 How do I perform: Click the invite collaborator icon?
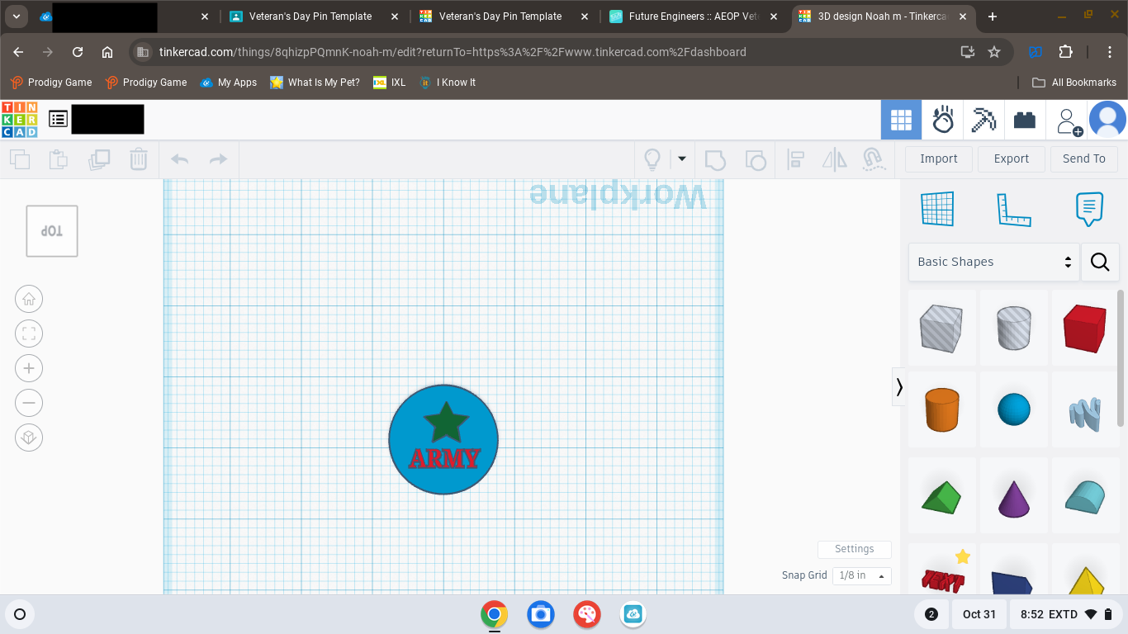[1069, 121]
